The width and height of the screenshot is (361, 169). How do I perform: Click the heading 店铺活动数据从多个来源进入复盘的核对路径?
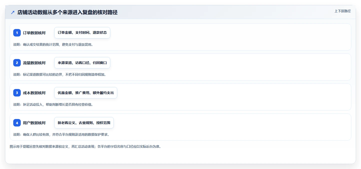67,12
